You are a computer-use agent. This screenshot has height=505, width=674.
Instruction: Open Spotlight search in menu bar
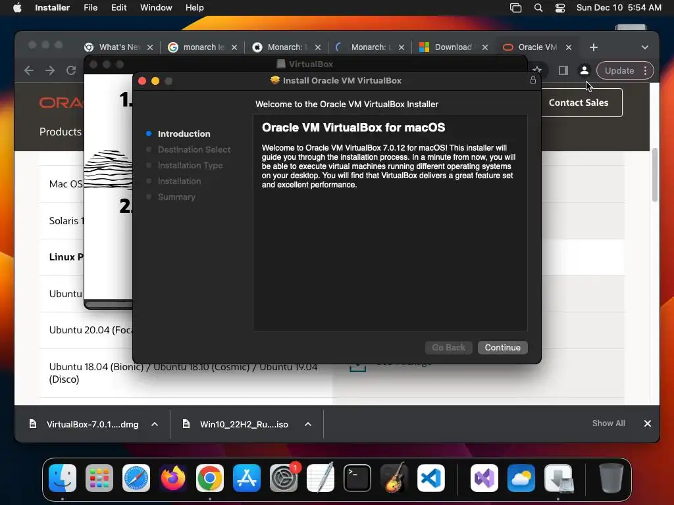538,8
